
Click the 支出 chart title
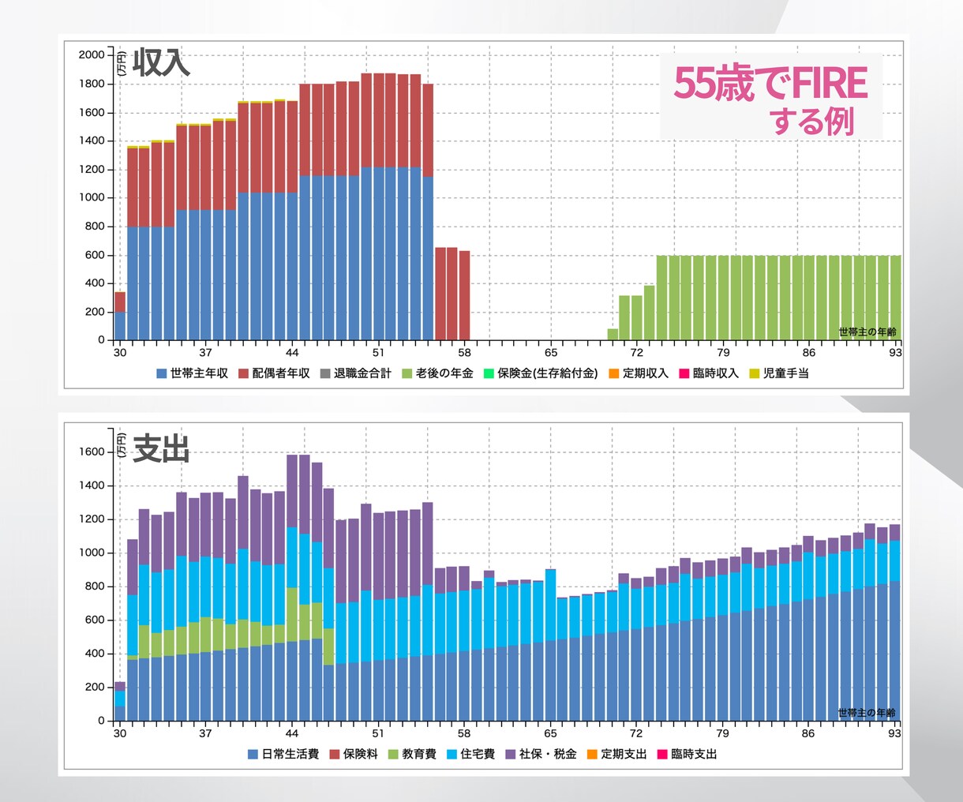(161, 449)
